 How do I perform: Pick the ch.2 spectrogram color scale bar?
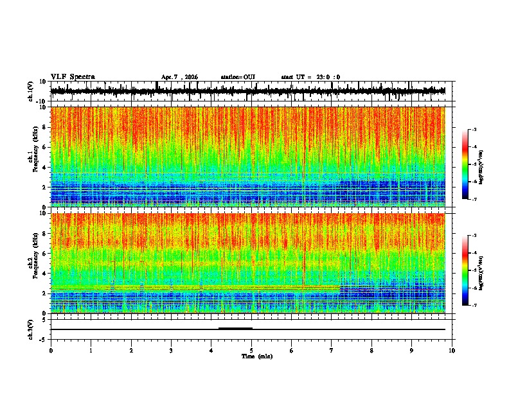pyautogui.click(x=465, y=270)
